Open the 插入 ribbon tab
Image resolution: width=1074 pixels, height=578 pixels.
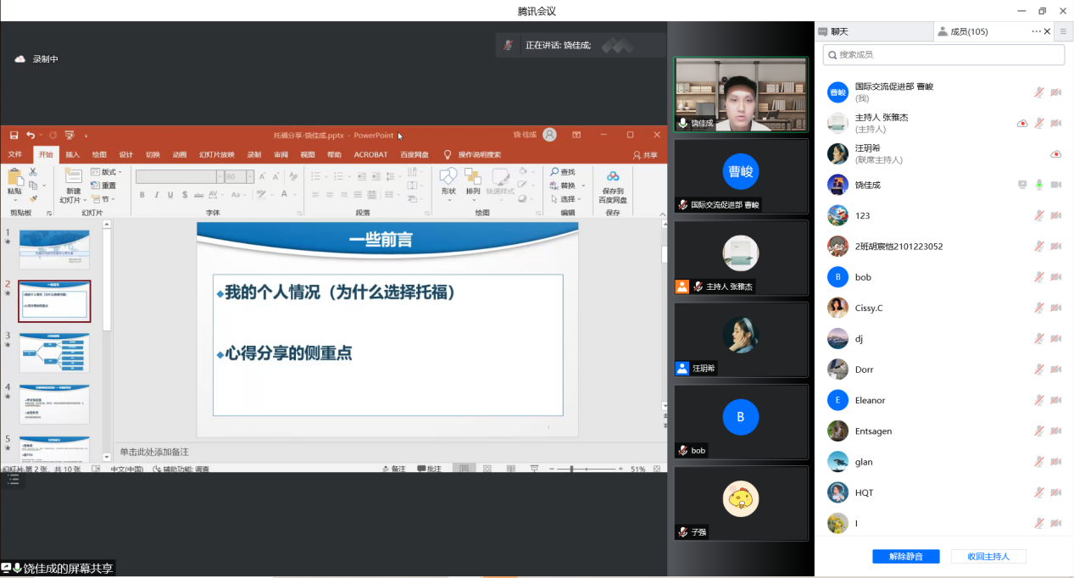pos(73,155)
